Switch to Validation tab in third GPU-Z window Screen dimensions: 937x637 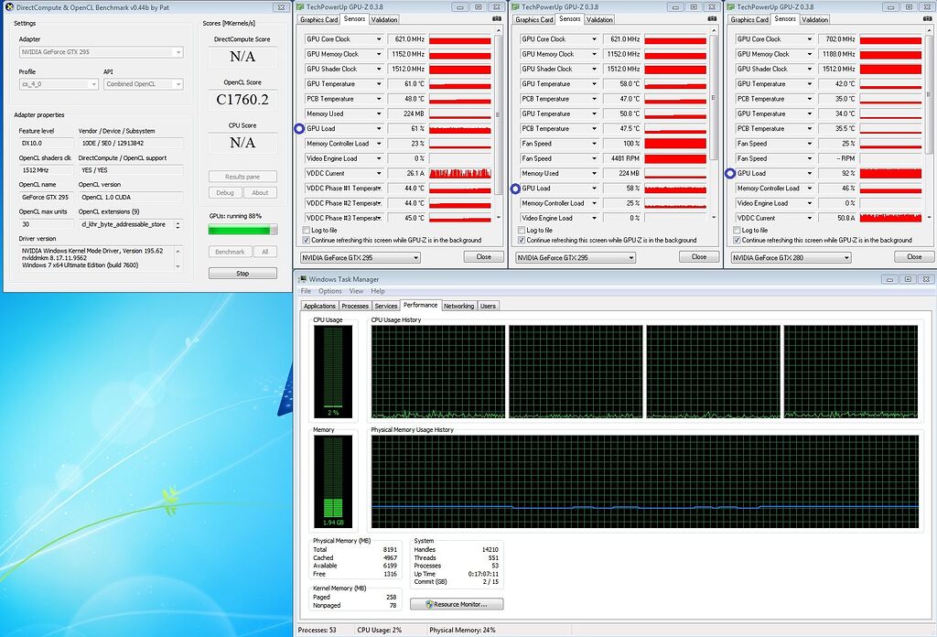click(814, 20)
